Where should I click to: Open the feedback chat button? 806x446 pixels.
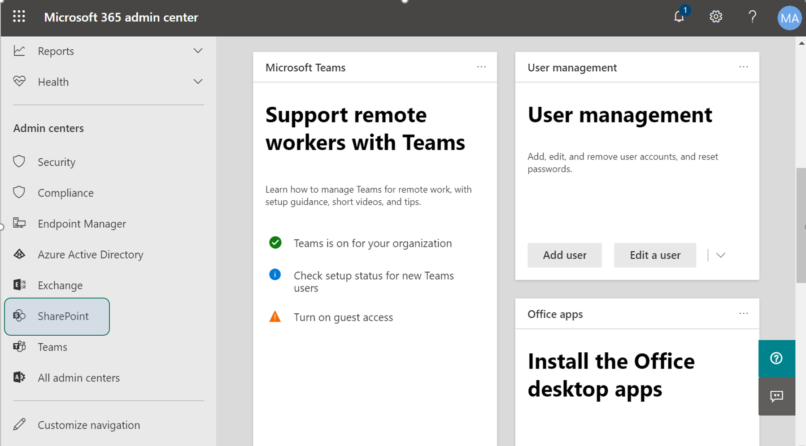(776, 396)
